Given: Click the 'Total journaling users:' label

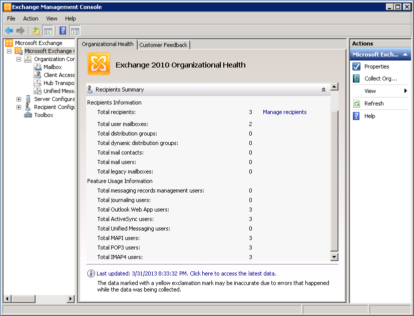Looking at the screenshot, I should pos(124,200).
